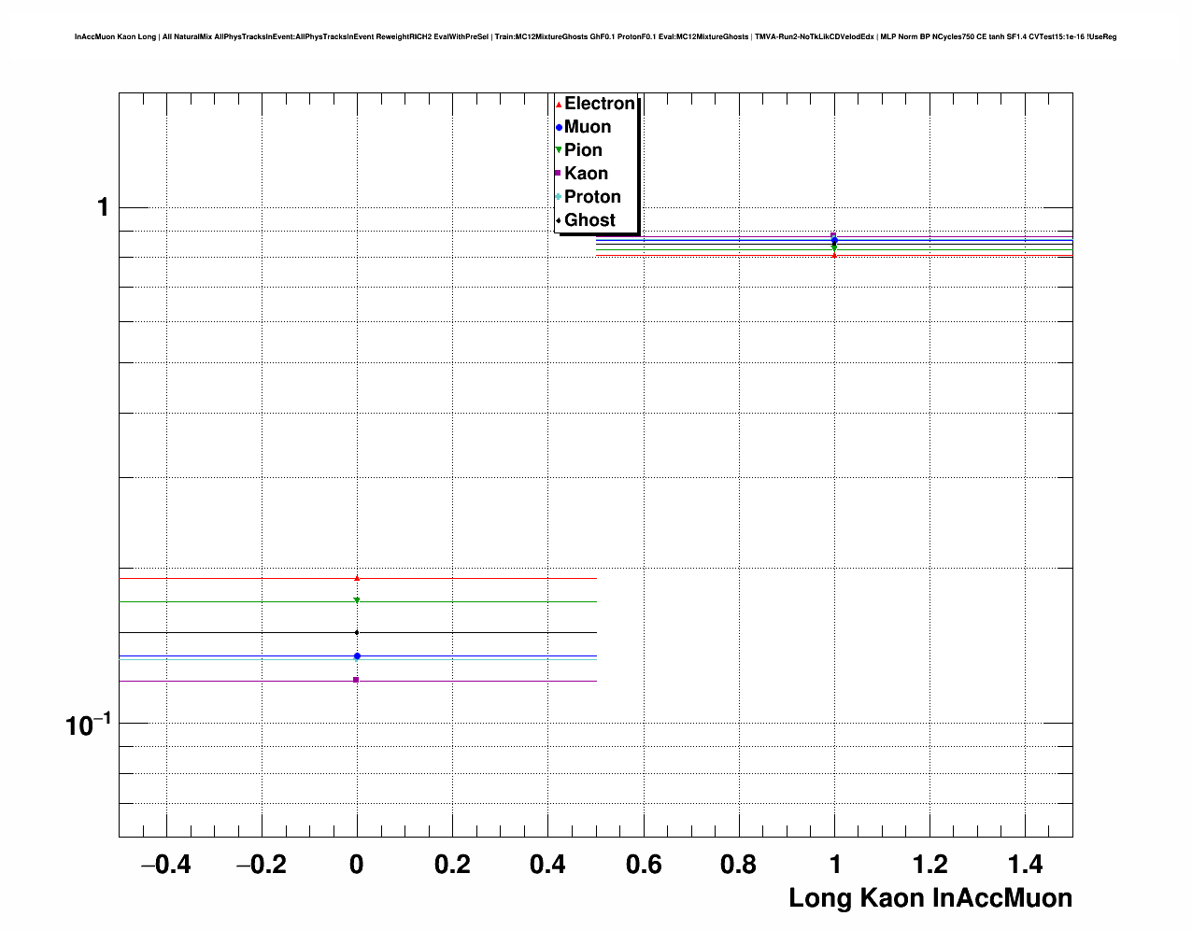This screenshot has height=930, width=1192.
Task: Click the black Ghost data point at x=0
Action: click(x=357, y=633)
